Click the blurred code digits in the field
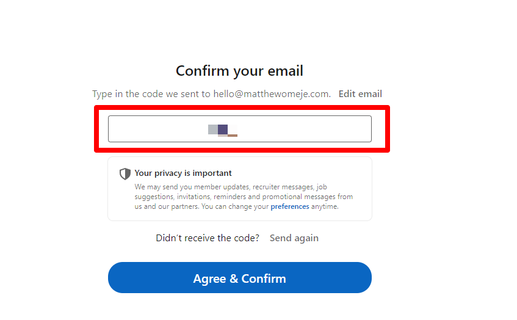The height and width of the screenshot is (320, 517). pyautogui.click(x=223, y=130)
